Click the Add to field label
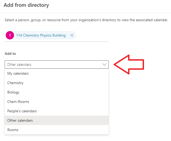This screenshot has width=171, height=141. click(x=10, y=54)
